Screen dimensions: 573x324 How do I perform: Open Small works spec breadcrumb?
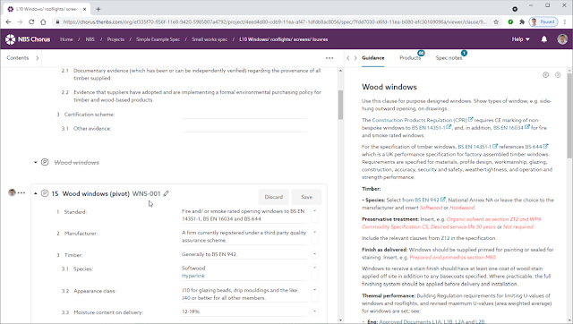click(x=210, y=39)
